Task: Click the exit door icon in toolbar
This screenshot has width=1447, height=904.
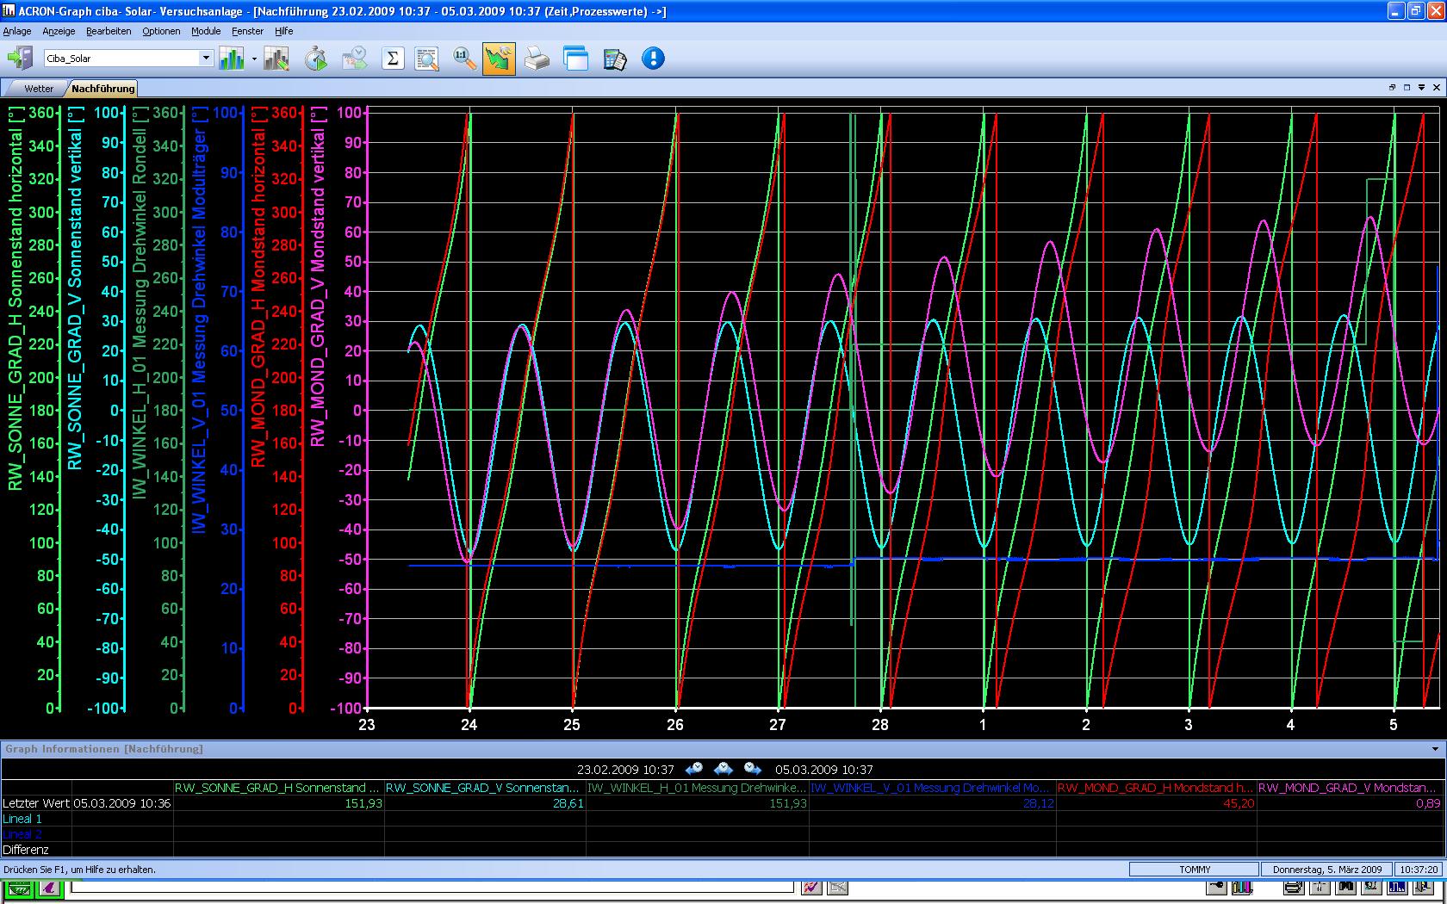Action: coord(19,59)
